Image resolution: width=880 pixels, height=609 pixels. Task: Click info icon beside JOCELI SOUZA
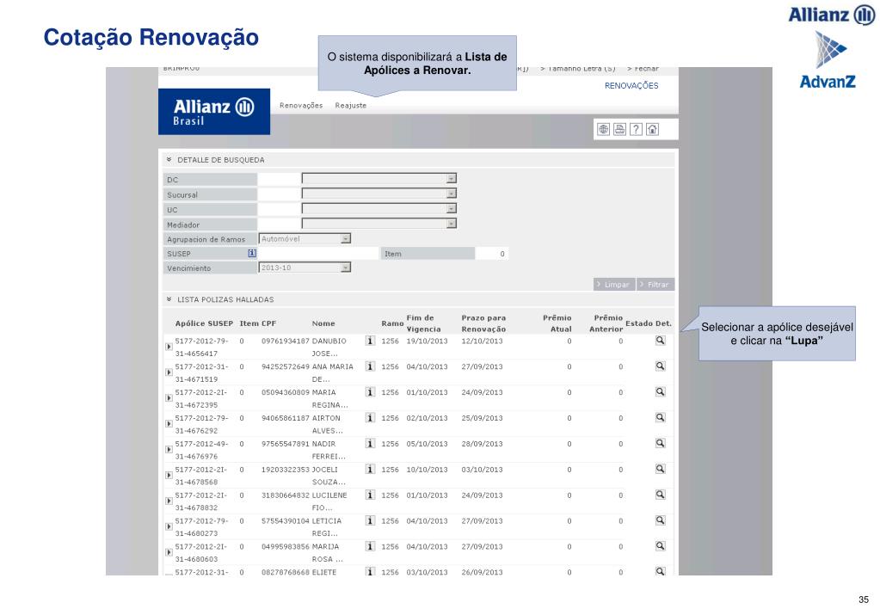370,470
